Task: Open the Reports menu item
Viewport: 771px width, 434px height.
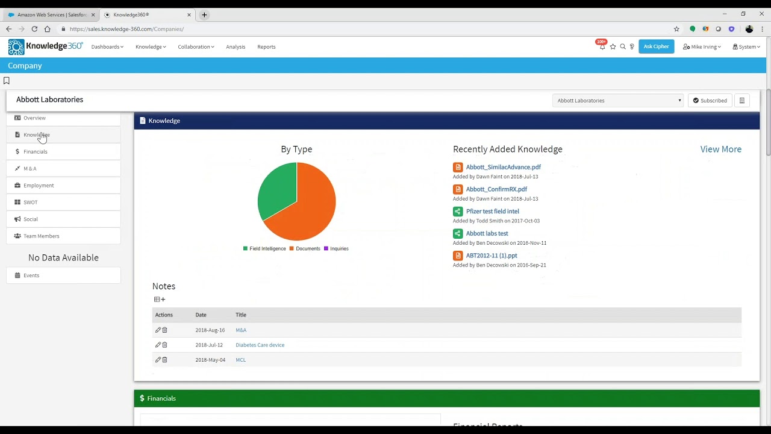Action: (266, 46)
